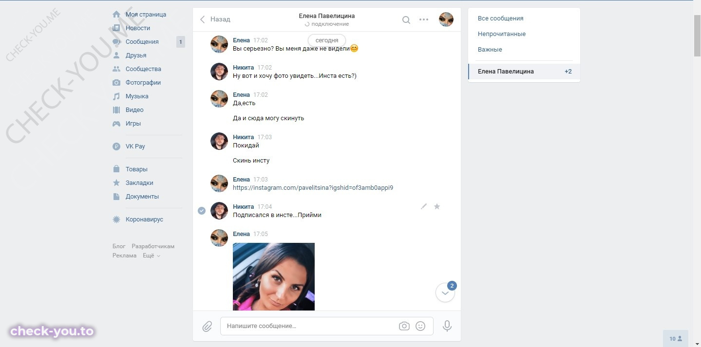Edit the message with the pencil icon
This screenshot has width=701, height=347.
[x=424, y=207]
